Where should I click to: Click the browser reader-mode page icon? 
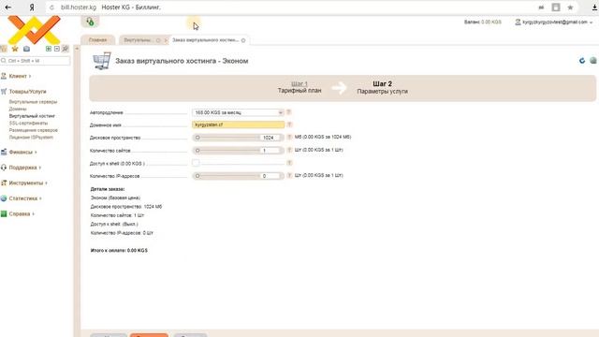556,7
